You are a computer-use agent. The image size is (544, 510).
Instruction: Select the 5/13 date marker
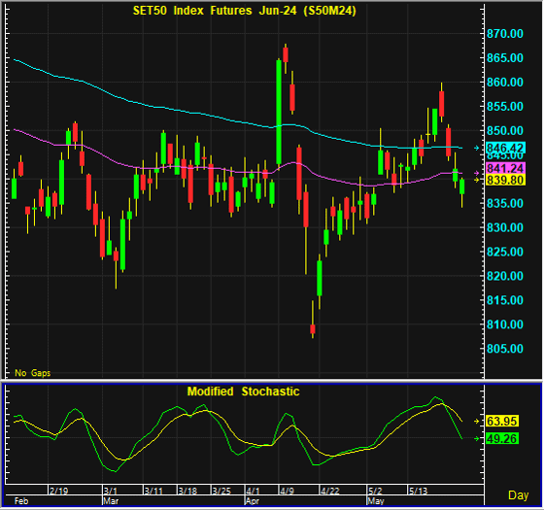(418, 491)
